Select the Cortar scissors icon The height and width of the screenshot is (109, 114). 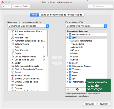[13, 63]
